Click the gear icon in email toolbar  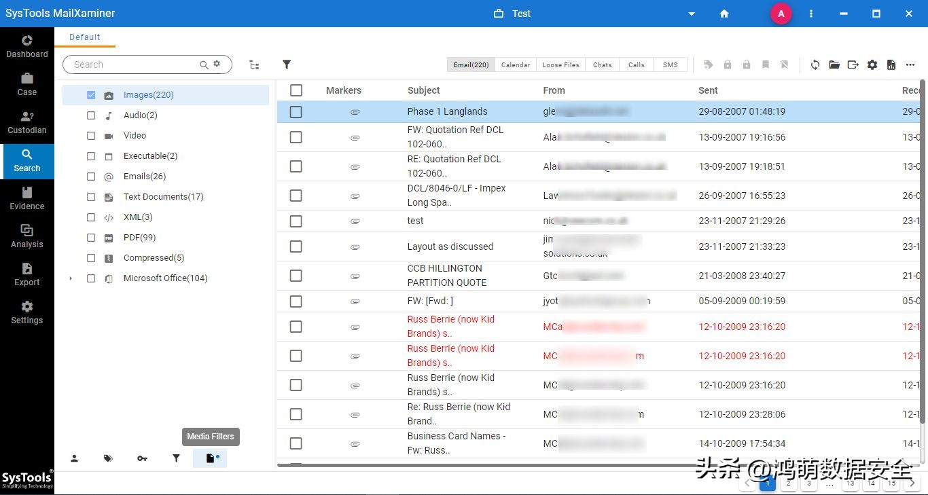click(872, 65)
